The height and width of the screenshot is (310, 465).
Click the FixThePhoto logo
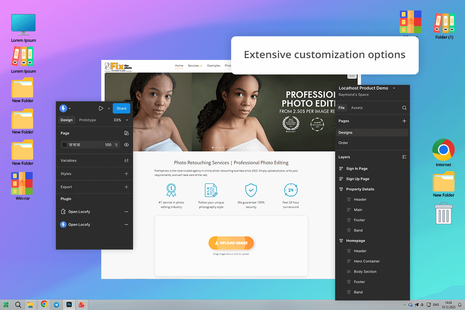coord(119,67)
